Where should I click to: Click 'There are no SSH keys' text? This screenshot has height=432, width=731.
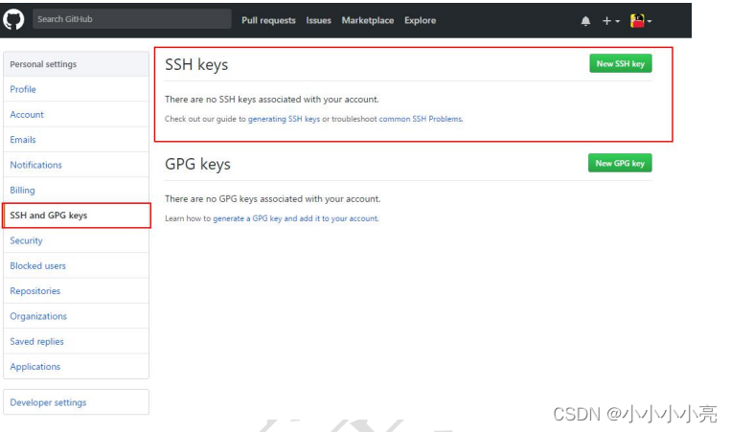272,100
